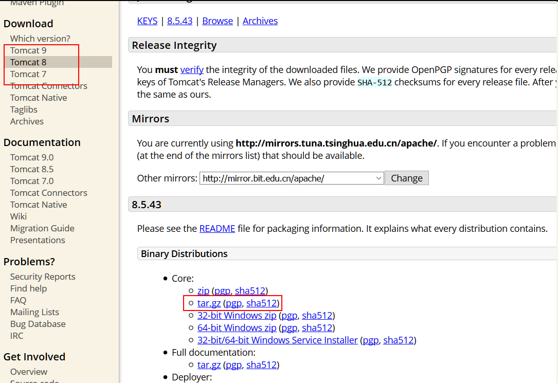The image size is (558, 383).
Task: Click the tsinghua mirror URL text
Action: 336,143
